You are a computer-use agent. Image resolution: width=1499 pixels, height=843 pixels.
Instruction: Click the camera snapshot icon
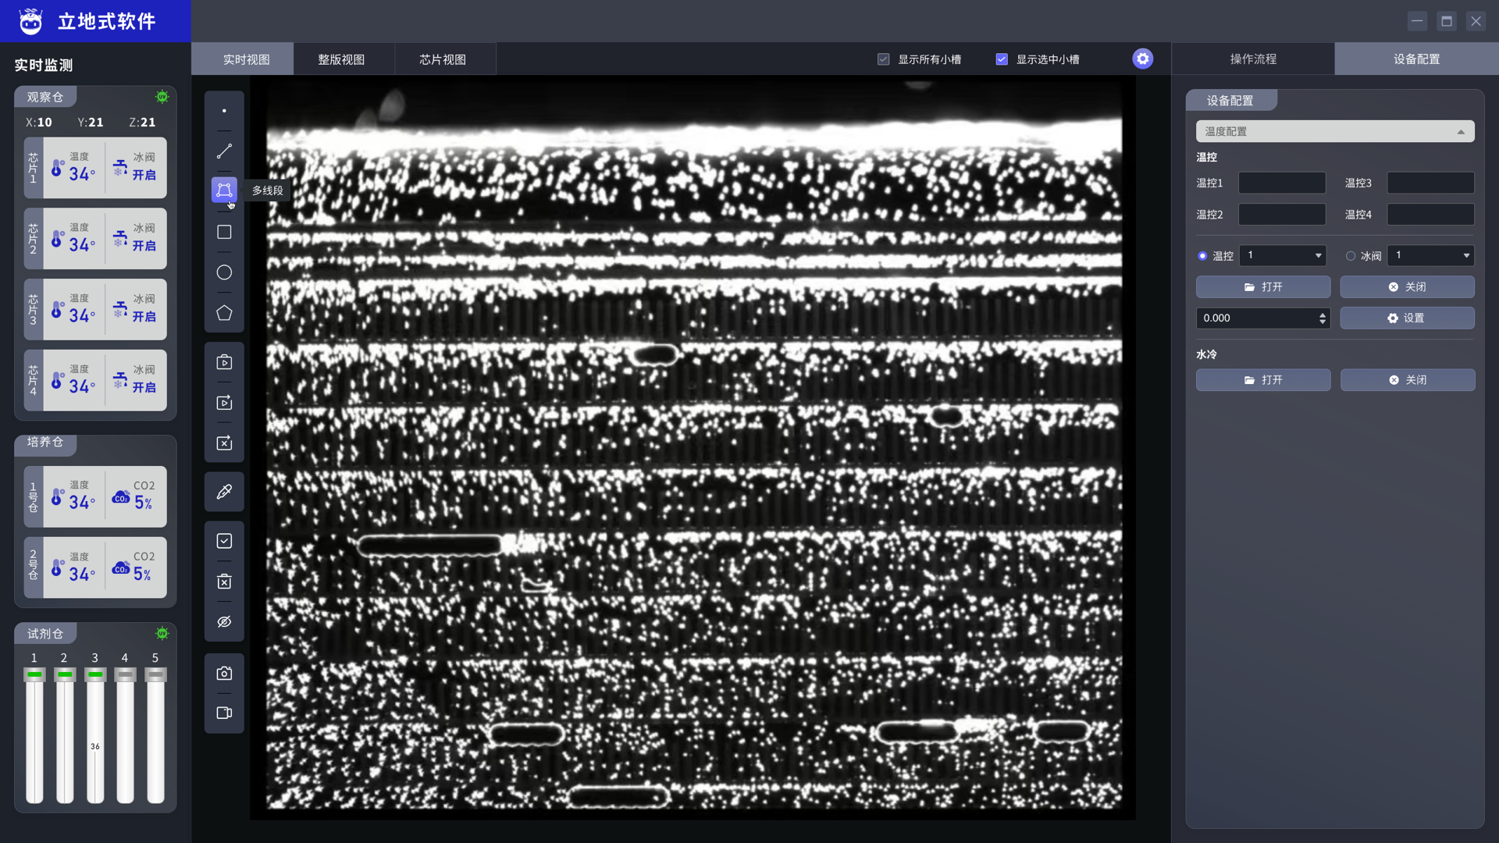224,673
